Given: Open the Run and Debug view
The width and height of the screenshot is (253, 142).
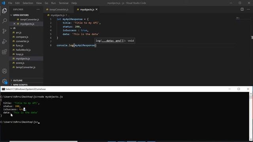Looking at the screenshot, I should coord(4,41).
